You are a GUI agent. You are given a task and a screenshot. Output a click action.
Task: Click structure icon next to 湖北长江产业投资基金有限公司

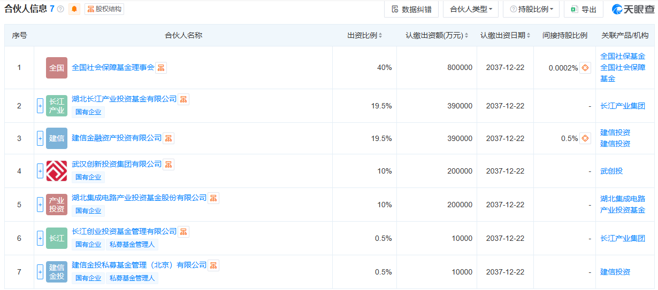(x=183, y=99)
